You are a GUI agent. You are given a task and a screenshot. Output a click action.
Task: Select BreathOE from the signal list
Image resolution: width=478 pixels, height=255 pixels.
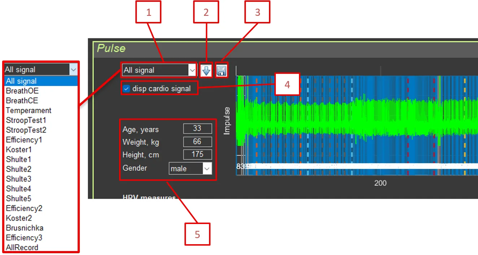(x=22, y=91)
